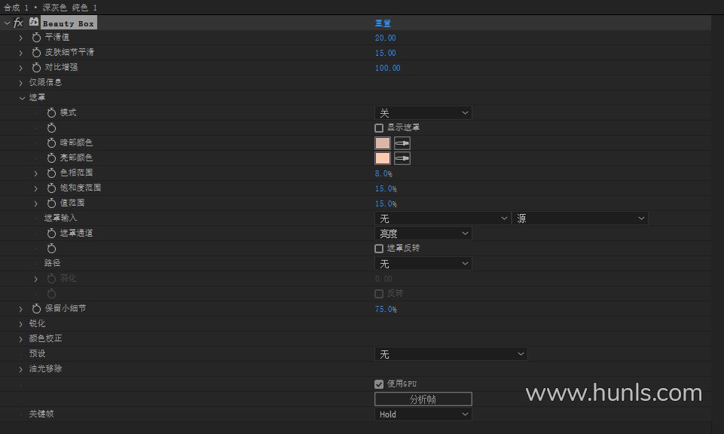Open 亮部颜色 color swatch
Image resolution: width=724 pixels, height=434 pixels.
pyautogui.click(x=382, y=158)
